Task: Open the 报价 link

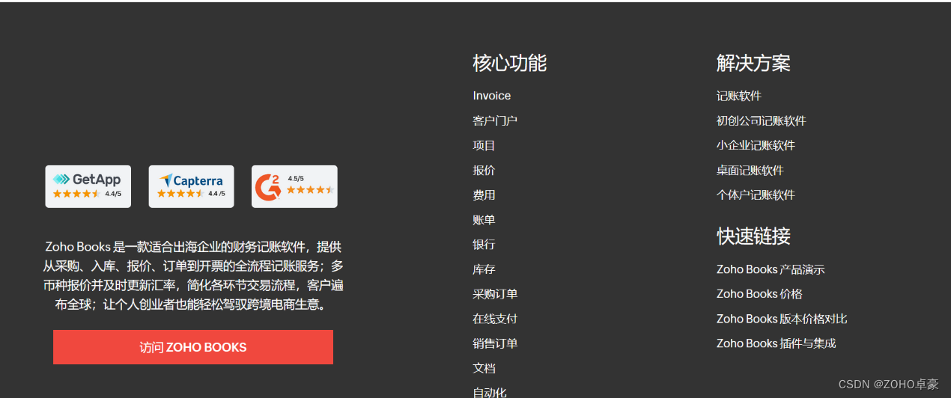Action: coord(484,170)
